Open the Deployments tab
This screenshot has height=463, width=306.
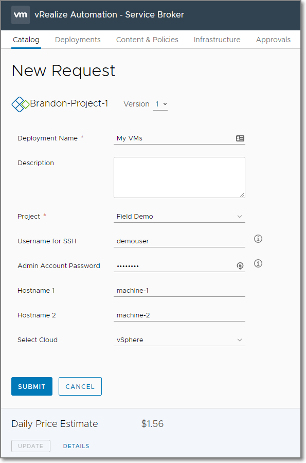(x=78, y=40)
